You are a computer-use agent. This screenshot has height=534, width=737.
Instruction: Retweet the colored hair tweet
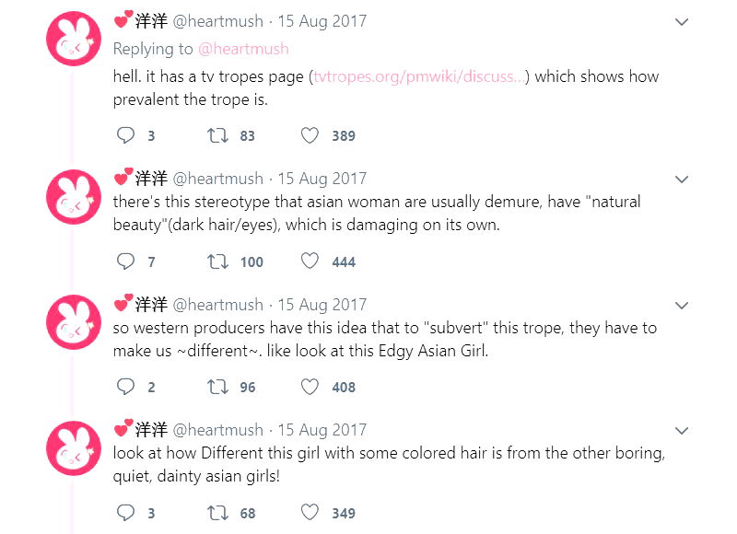pos(218,513)
